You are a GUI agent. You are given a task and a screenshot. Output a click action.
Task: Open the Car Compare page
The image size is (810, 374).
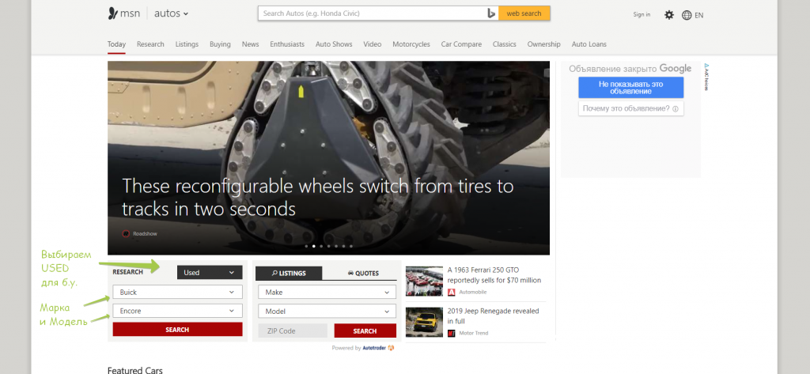pyautogui.click(x=461, y=44)
